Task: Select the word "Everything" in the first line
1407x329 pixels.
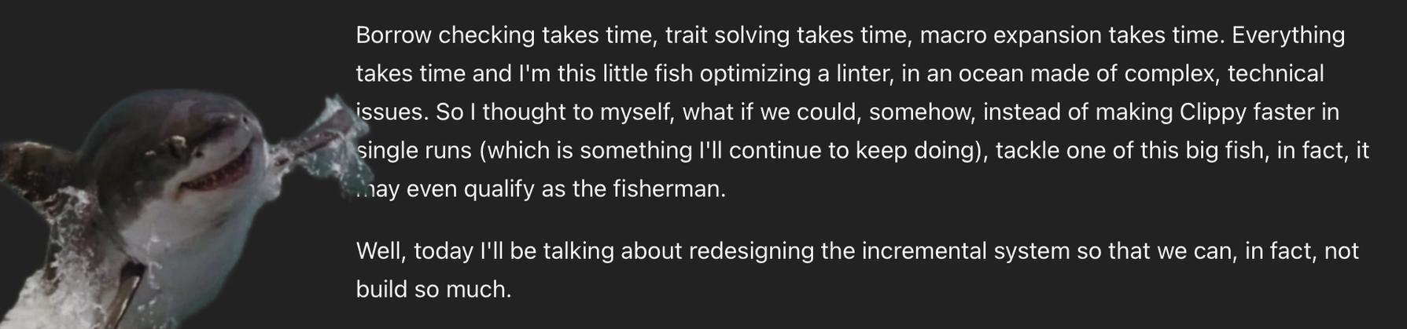Action: pos(1288,35)
